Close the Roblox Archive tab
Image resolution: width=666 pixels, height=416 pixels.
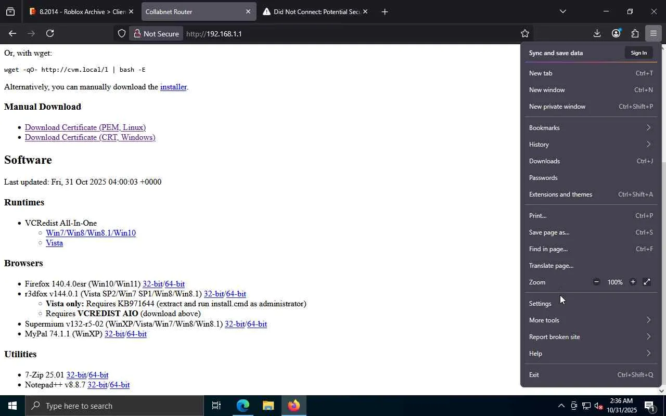coord(131,11)
